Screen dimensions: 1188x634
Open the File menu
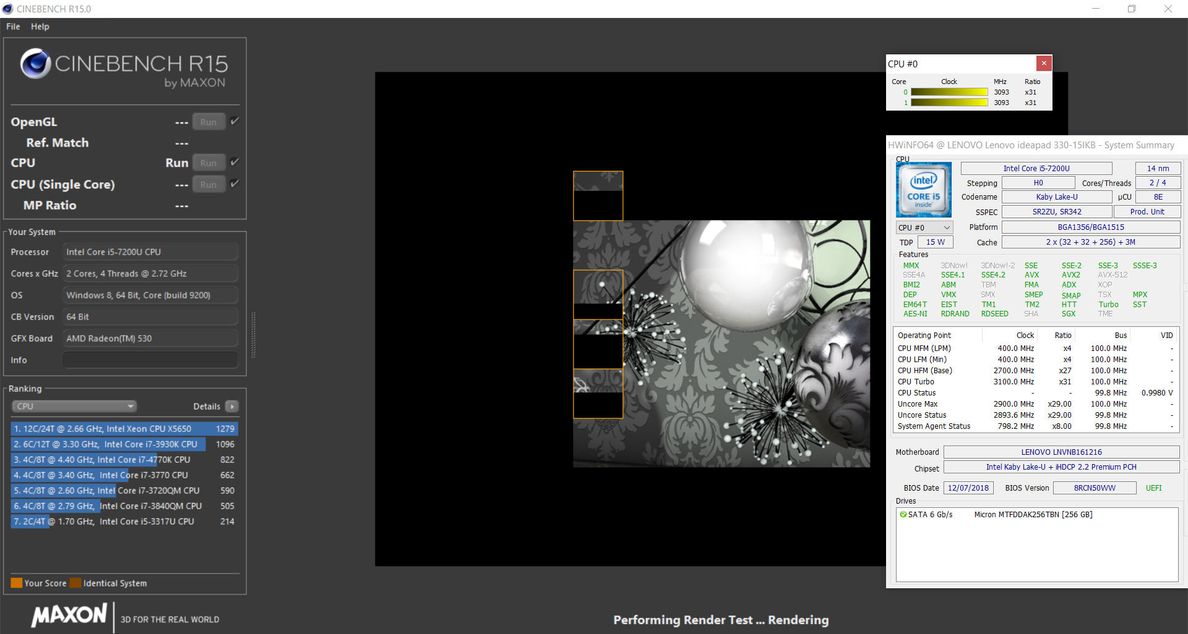click(13, 27)
